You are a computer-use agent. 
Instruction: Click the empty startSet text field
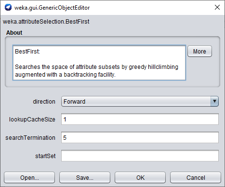coord(140,156)
